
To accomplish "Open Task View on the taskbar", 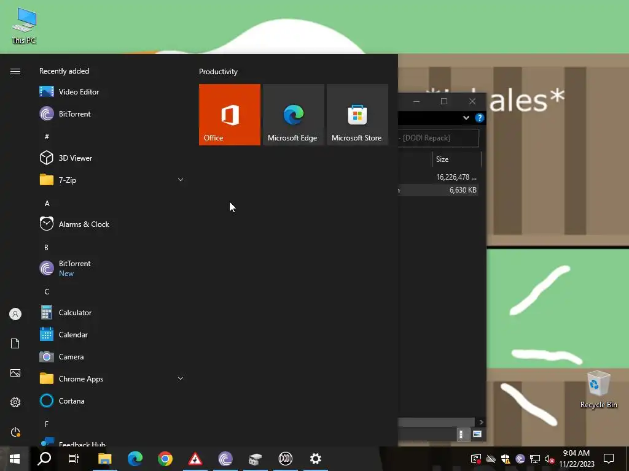I will 74,459.
